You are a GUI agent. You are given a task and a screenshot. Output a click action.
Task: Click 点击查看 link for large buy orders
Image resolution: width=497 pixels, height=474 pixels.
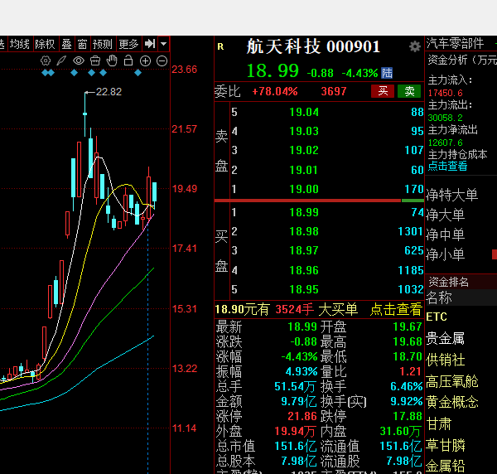(x=396, y=309)
